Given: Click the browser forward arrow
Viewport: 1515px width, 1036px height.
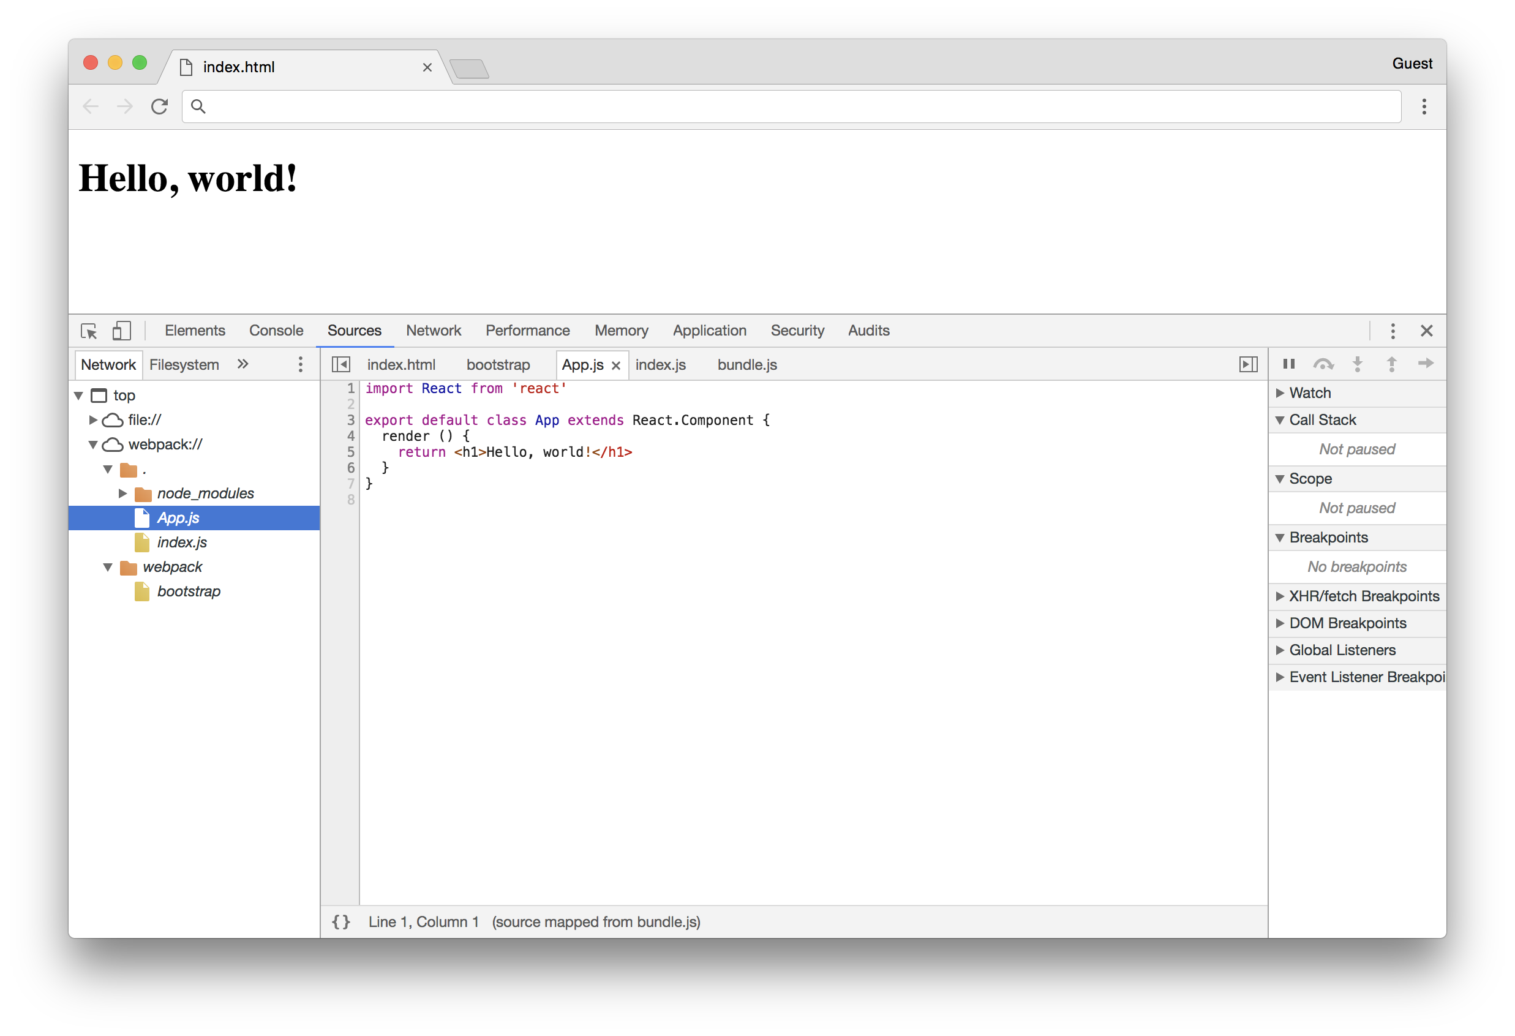Looking at the screenshot, I should [x=124, y=107].
